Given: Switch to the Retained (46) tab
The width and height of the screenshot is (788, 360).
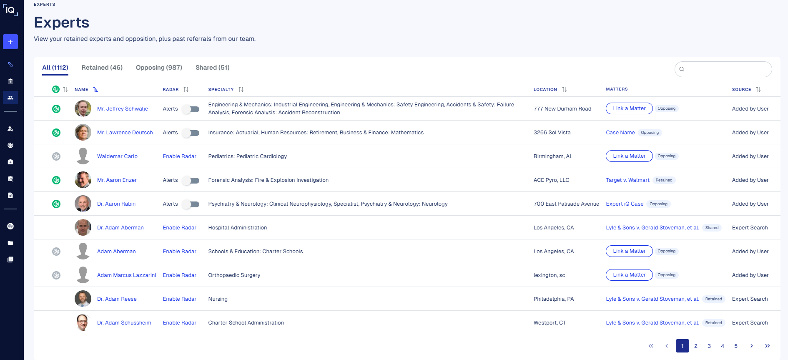Looking at the screenshot, I should (x=102, y=68).
